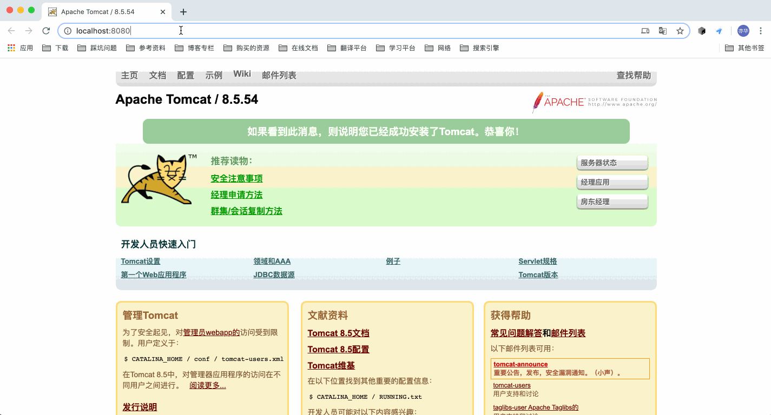Open Chrome three-dot menu
771x415 pixels.
(761, 31)
